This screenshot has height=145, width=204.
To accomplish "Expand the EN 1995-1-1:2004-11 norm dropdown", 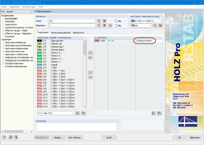I will pos(147,21).
